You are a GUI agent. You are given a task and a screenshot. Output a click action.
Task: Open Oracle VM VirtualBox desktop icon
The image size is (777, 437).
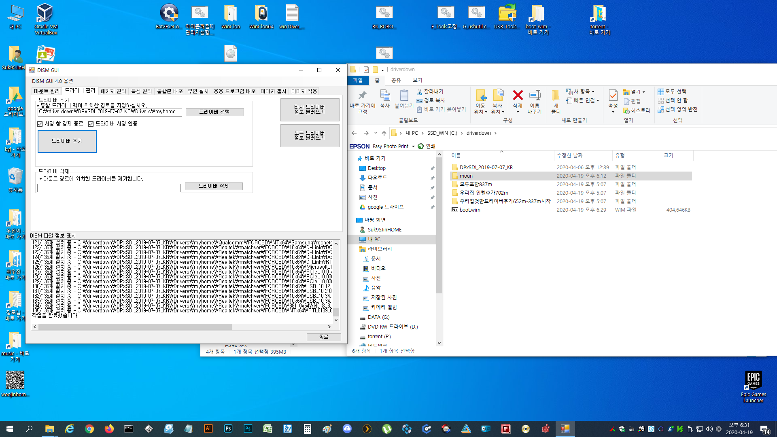click(x=45, y=19)
